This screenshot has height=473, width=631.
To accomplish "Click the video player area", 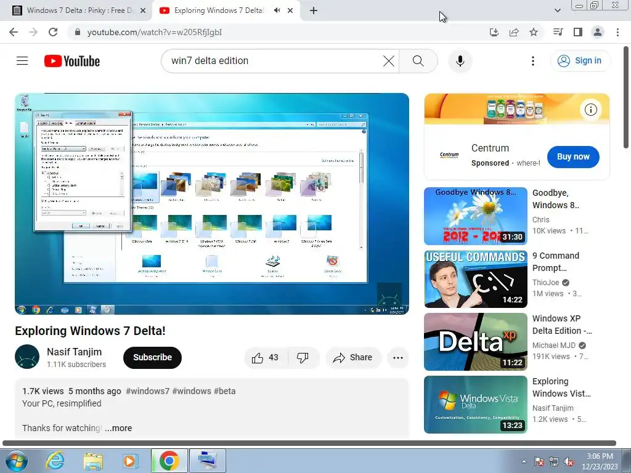I will point(212,204).
